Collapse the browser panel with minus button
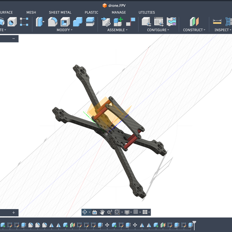 tap(13, 39)
